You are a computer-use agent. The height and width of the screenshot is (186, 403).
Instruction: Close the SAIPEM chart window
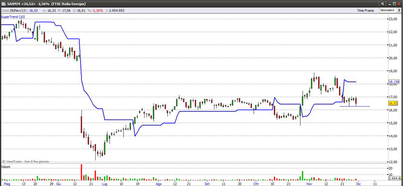tap(399, 4)
